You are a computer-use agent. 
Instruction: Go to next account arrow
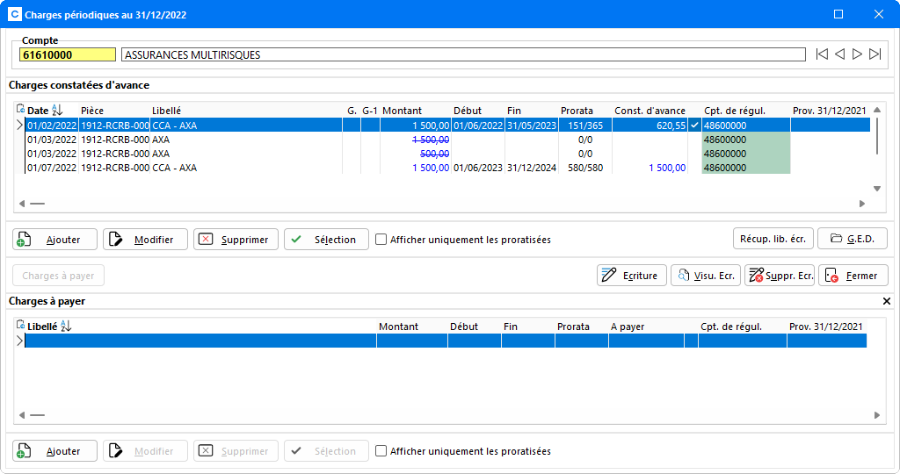coord(857,54)
